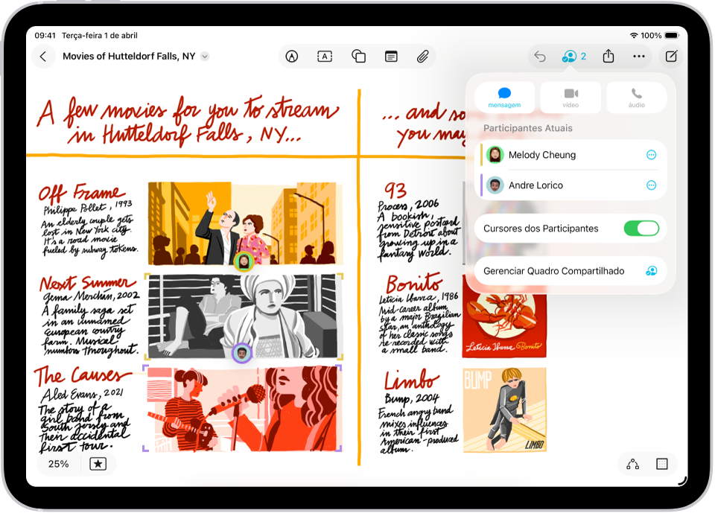The height and width of the screenshot is (513, 715).
Task: Start an áudio call with participants
Action: 637,97
